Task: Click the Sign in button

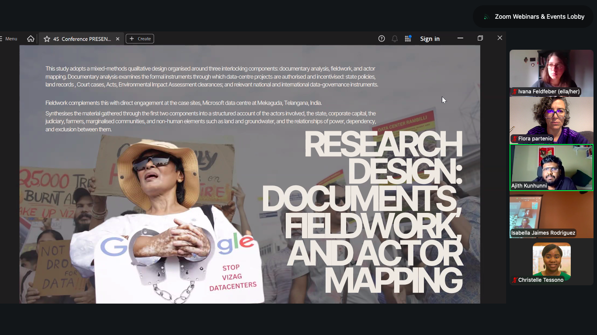Action: [x=430, y=39]
